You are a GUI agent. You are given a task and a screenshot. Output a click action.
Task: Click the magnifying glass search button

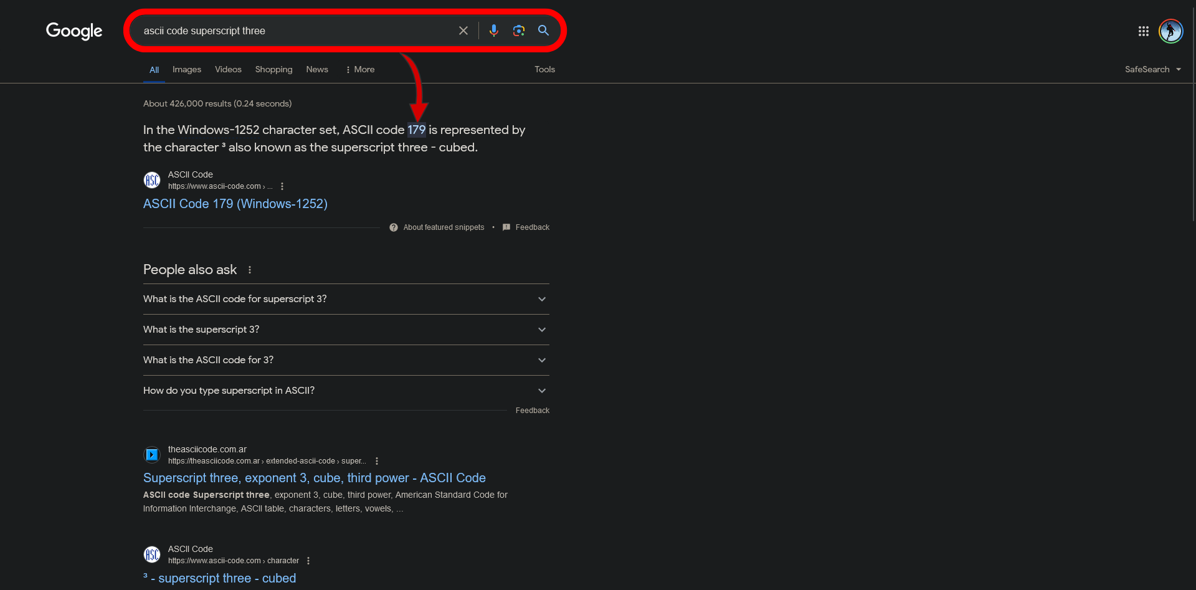[544, 31]
